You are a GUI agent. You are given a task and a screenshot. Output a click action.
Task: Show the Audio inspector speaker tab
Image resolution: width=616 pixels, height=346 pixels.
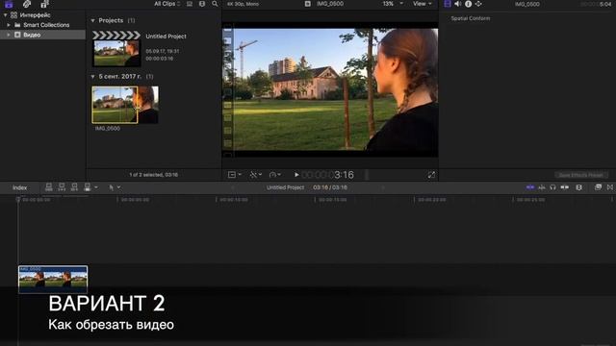click(458, 4)
